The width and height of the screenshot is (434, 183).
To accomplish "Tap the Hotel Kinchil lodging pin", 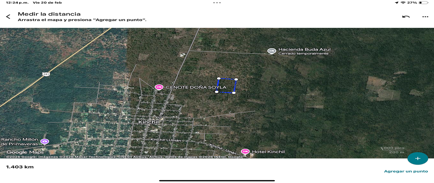I will [x=245, y=152].
